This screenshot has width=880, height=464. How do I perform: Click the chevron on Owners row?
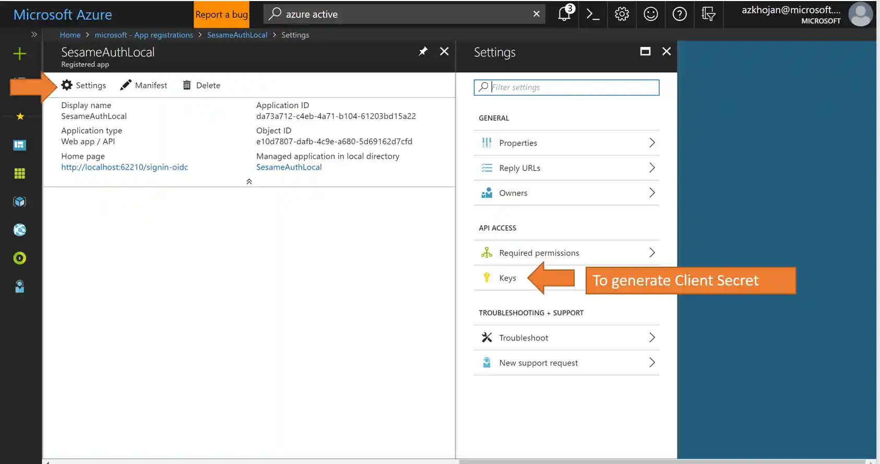652,193
